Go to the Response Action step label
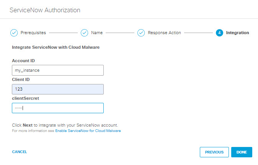 coord(164,33)
